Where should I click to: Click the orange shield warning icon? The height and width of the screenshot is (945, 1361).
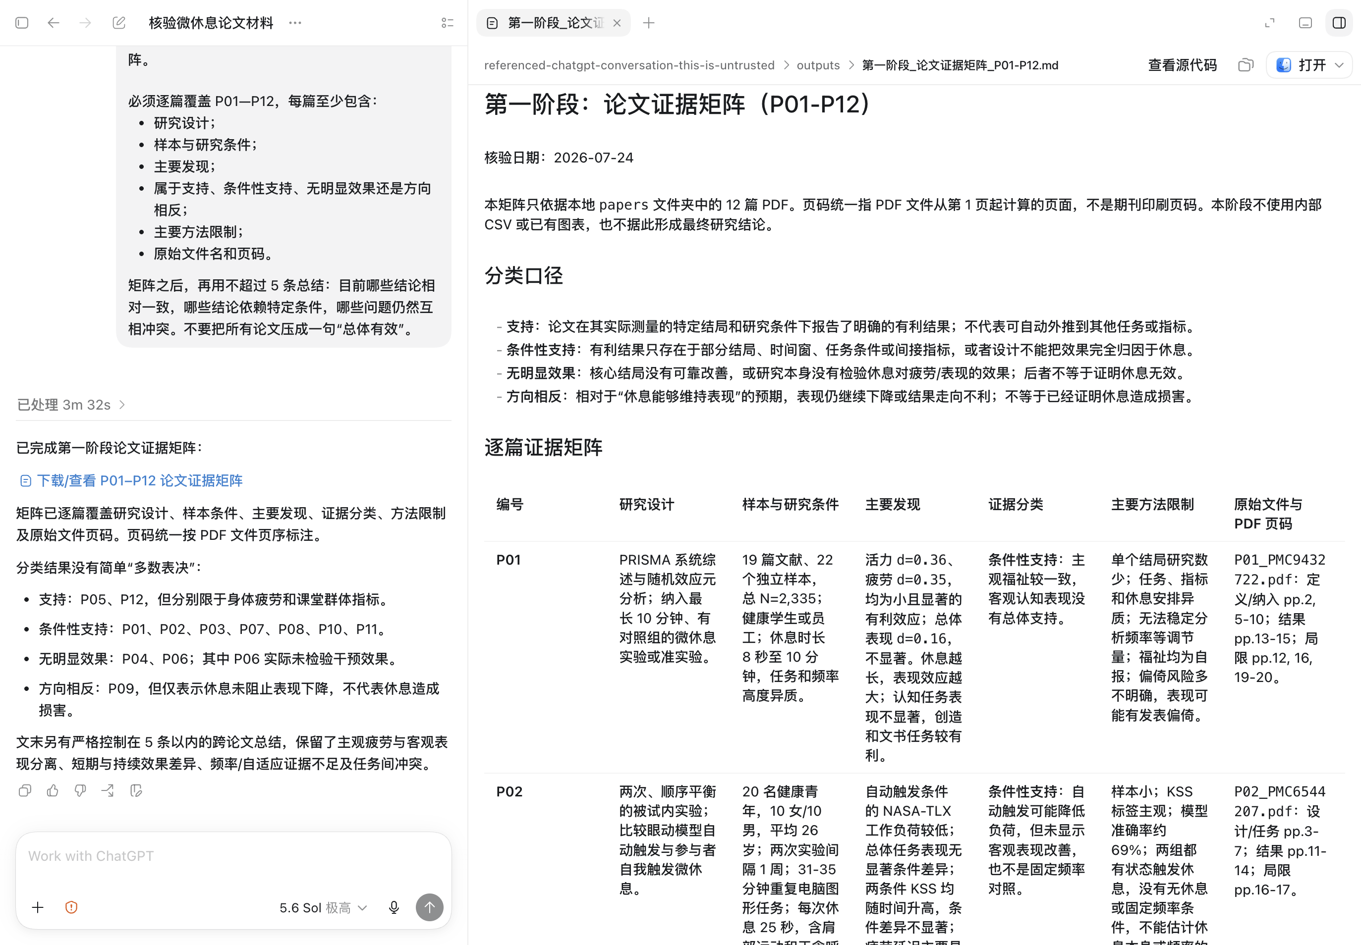point(71,907)
